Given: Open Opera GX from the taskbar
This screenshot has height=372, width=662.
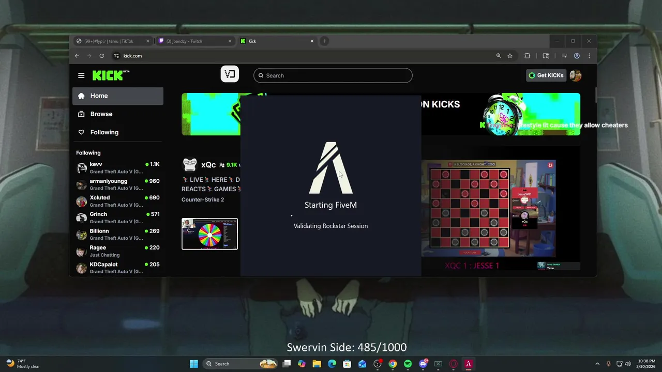Looking at the screenshot, I should click(x=454, y=364).
